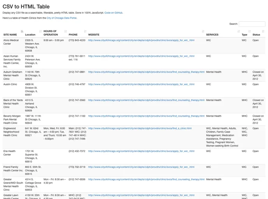
Task: Click the phone number (312) 747-3560
Action: (77, 100)
